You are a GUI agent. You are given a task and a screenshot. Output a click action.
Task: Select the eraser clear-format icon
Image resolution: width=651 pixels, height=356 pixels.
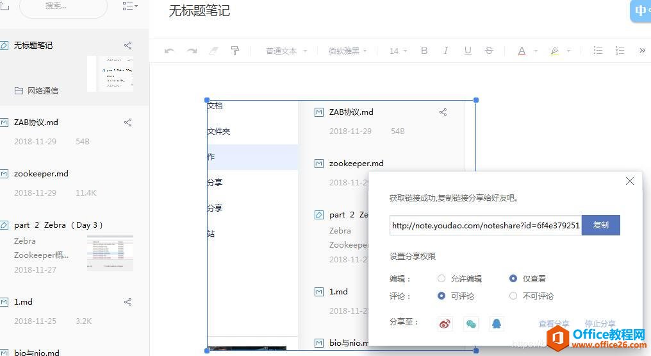[x=213, y=51]
